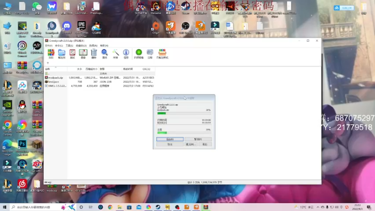The height and width of the screenshot is (211, 375).
Task: Click the NetEase Cloud Music desktop icon
Action: click(22, 186)
